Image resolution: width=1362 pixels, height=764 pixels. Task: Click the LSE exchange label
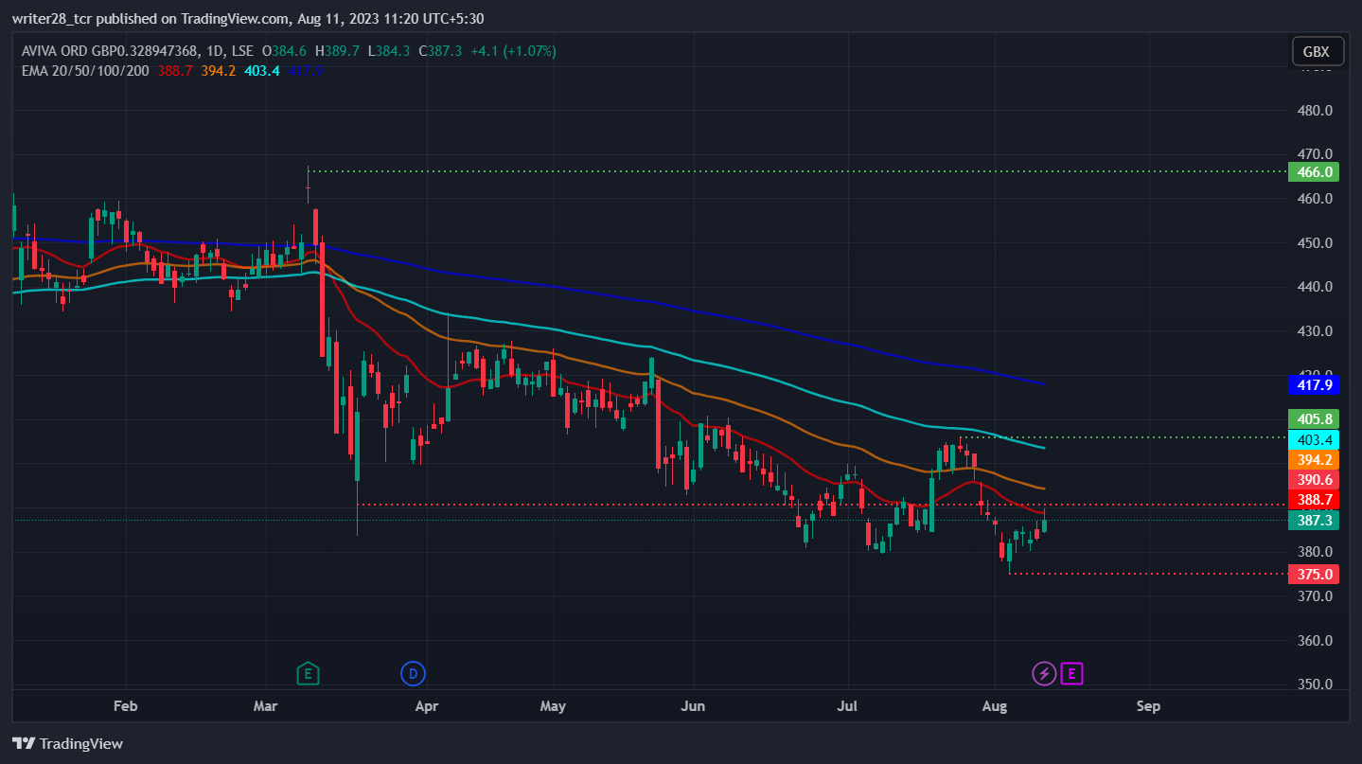tap(243, 51)
